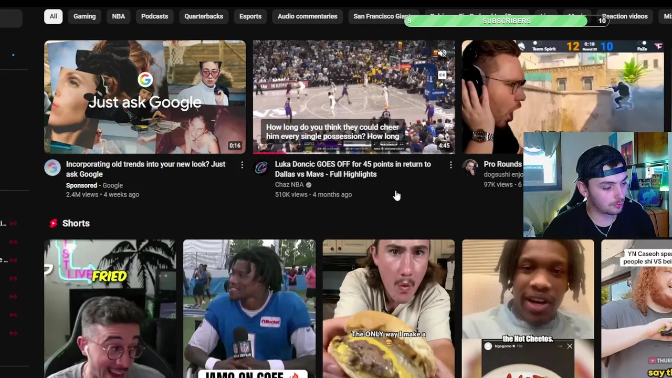The image size is (672, 378).
Task: Open the Luka Doncic GOES OFF video title
Action: coord(353,169)
